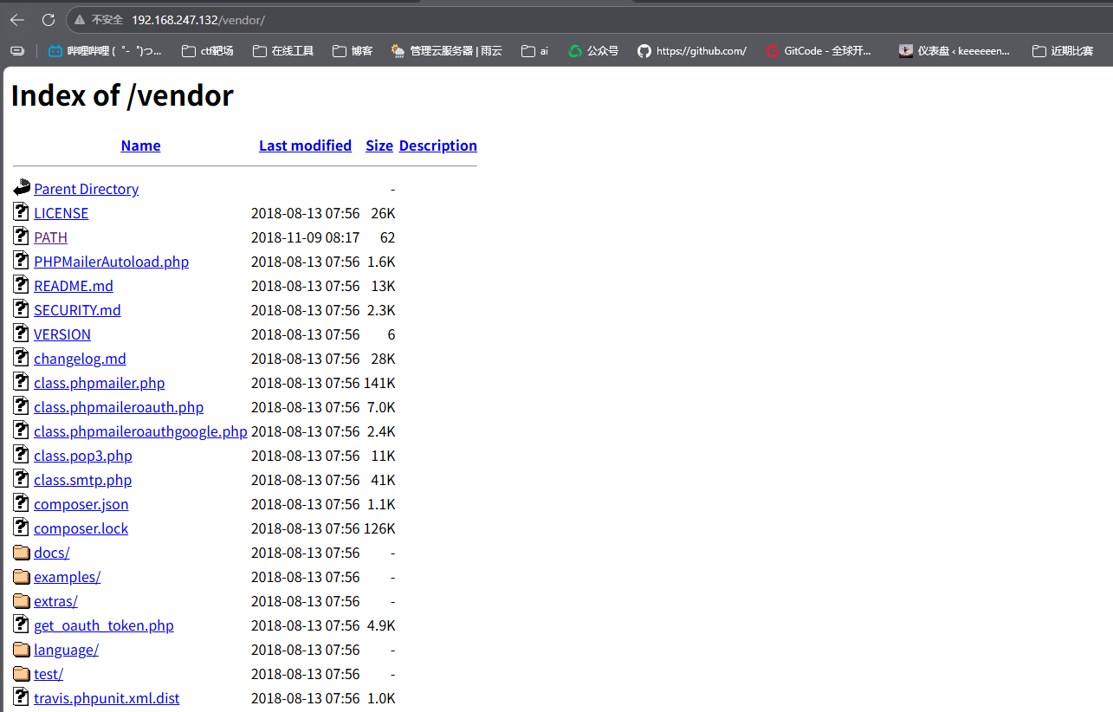Open class.phpmailer.php link
The width and height of the screenshot is (1113, 712).
click(x=99, y=383)
